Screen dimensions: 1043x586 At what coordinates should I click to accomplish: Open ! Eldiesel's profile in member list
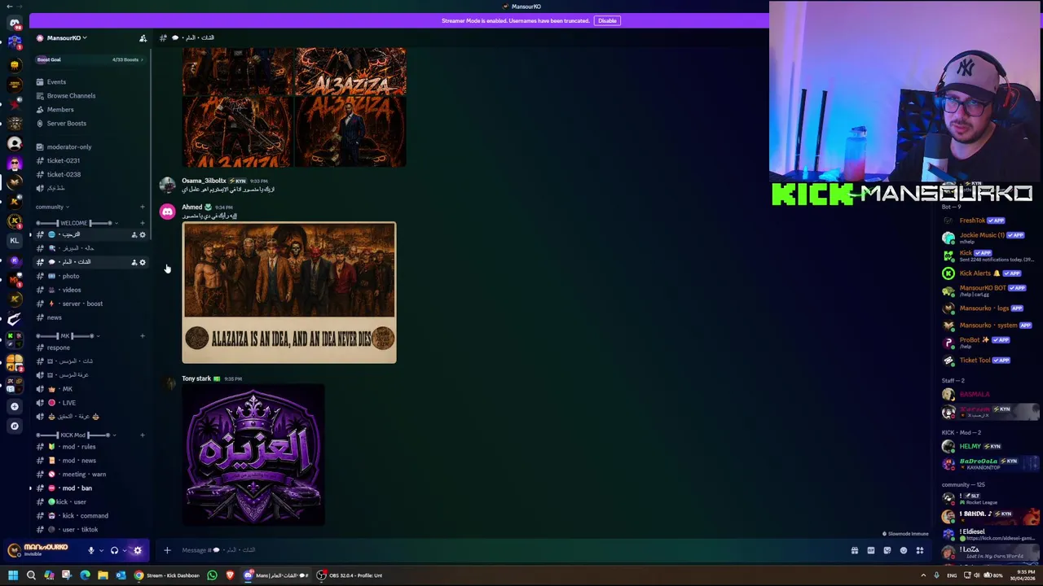click(988, 534)
